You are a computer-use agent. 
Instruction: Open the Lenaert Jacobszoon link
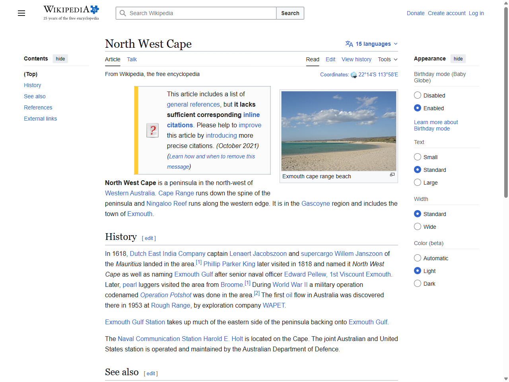[258, 253]
